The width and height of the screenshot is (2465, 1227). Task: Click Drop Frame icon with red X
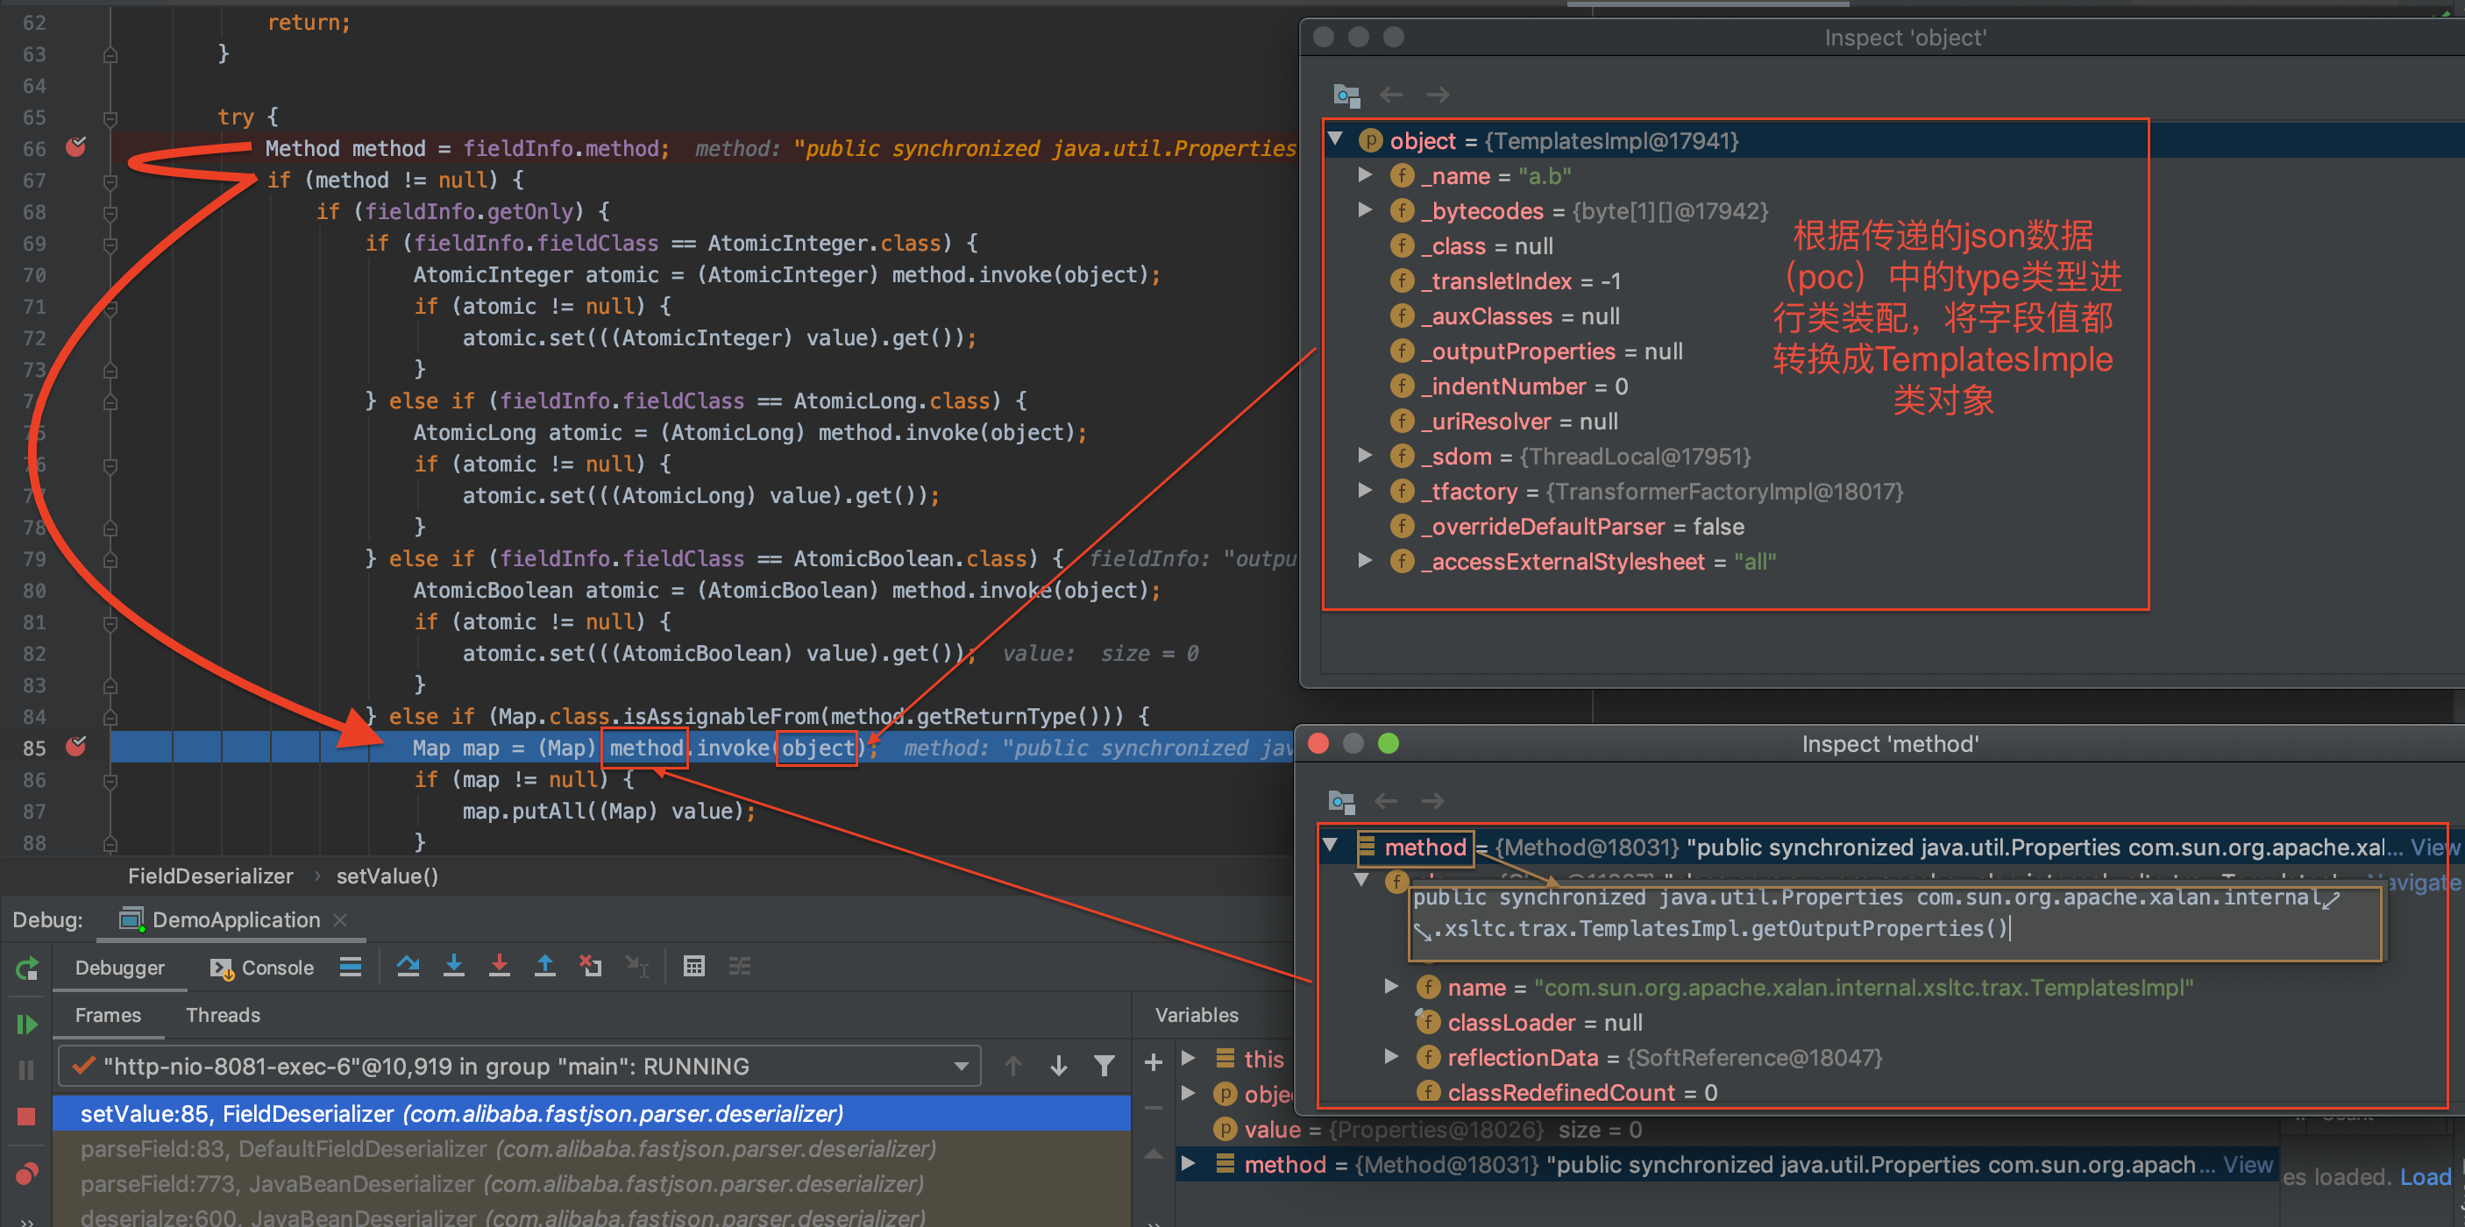591,967
